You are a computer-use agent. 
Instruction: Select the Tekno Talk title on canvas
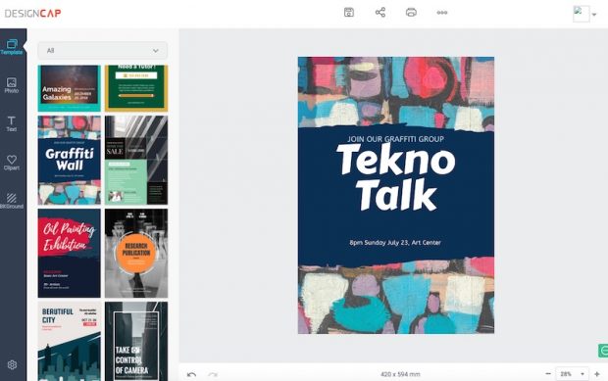[x=396, y=177]
